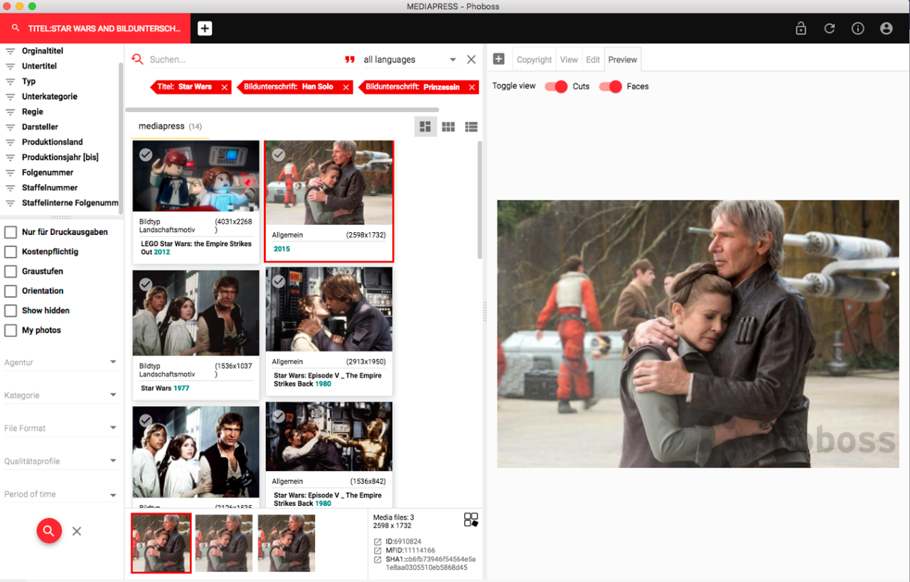910x582 pixels.
Task: Switch to small grid view
Action: (448, 126)
